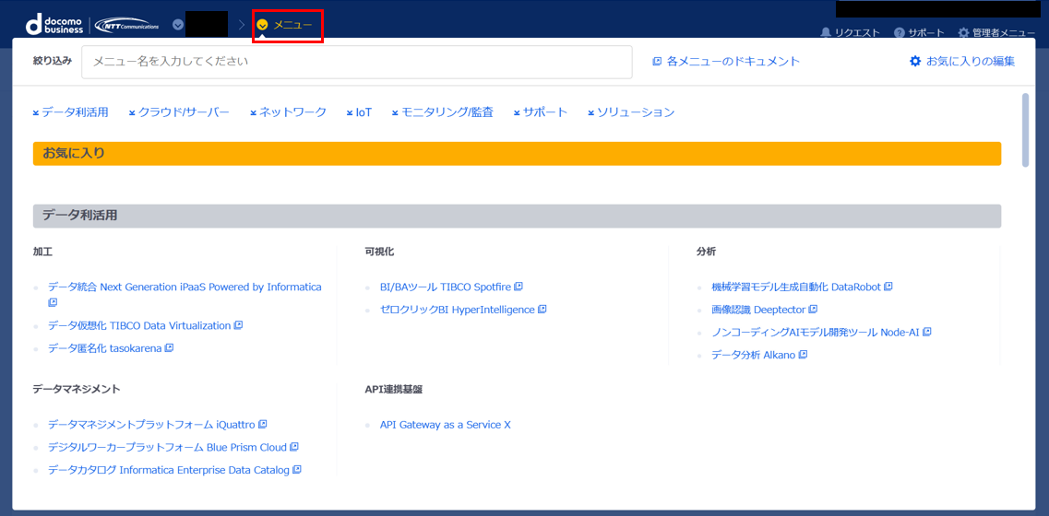Open サポート help icon
The image size is (1049, 516).
coord(900,32)
